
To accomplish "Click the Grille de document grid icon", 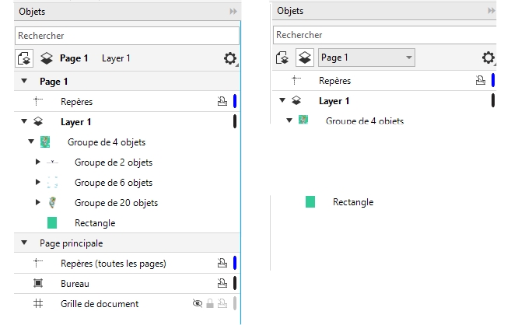I will tap(37, 304).
